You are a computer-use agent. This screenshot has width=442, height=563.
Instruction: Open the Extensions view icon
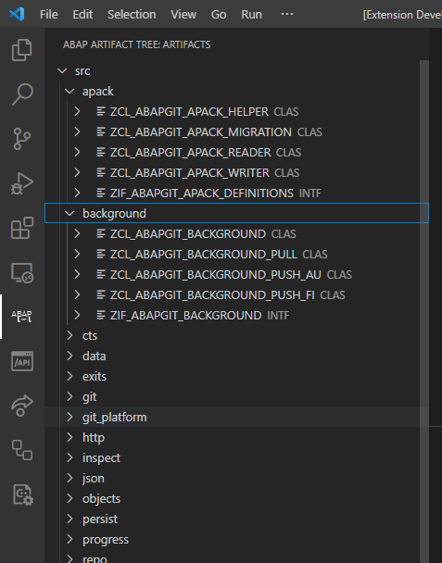[x=22, y=228]
